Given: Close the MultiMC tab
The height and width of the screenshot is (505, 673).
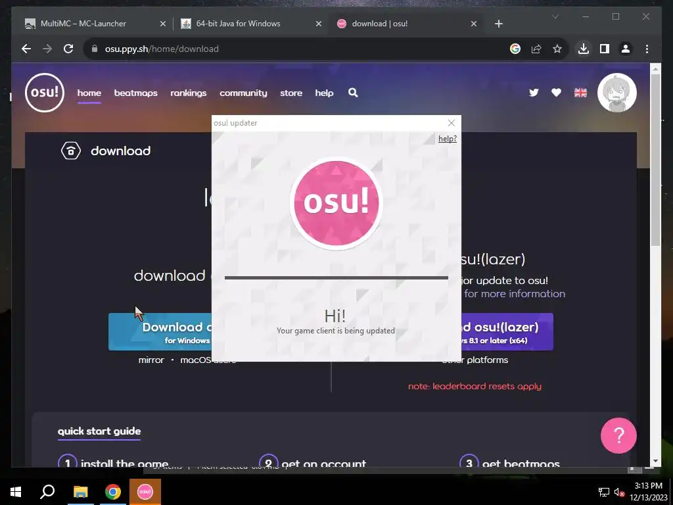Looking at the screenshot, I should tap(163, 24).
